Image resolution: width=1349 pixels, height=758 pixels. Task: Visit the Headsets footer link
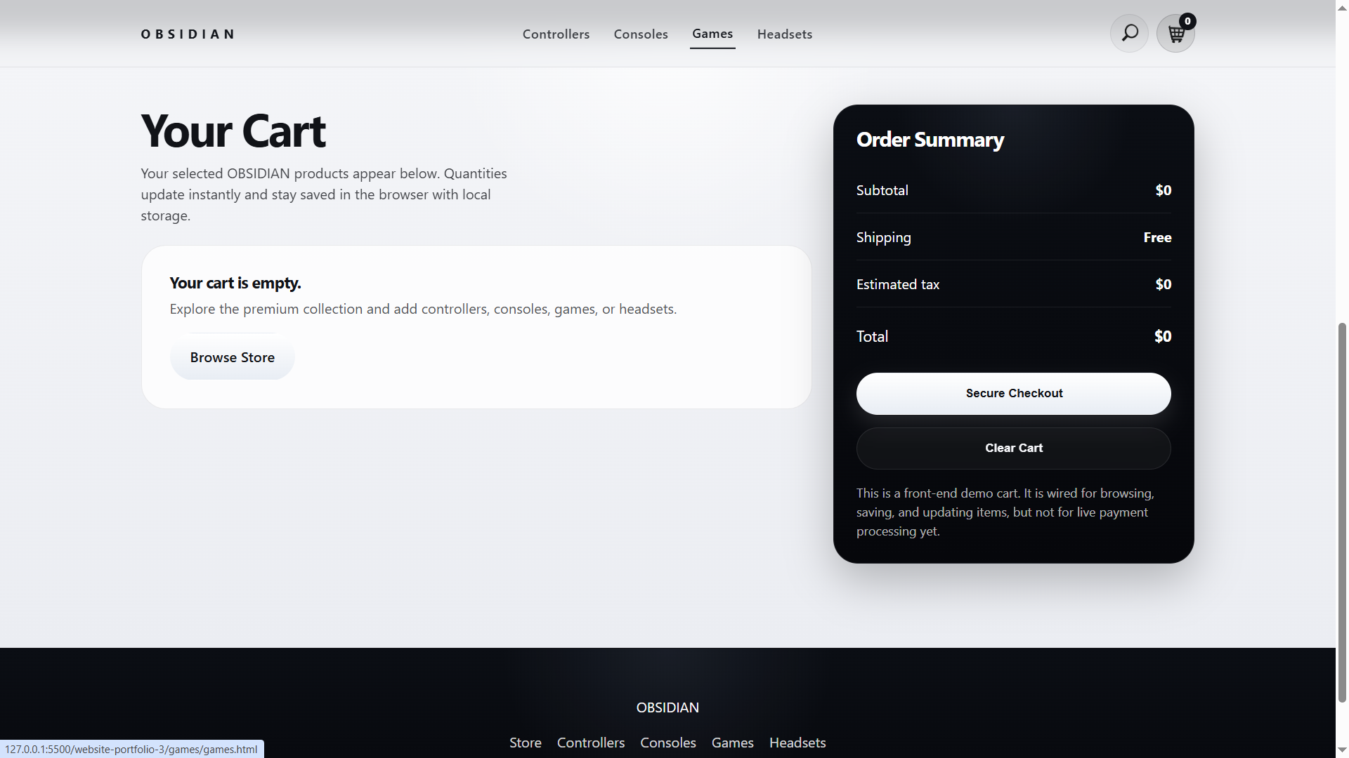pyautogui.click(x=797, y=743)
